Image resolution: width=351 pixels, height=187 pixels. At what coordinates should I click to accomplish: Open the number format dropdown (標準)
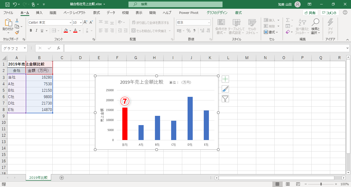[x=209, y=23]
